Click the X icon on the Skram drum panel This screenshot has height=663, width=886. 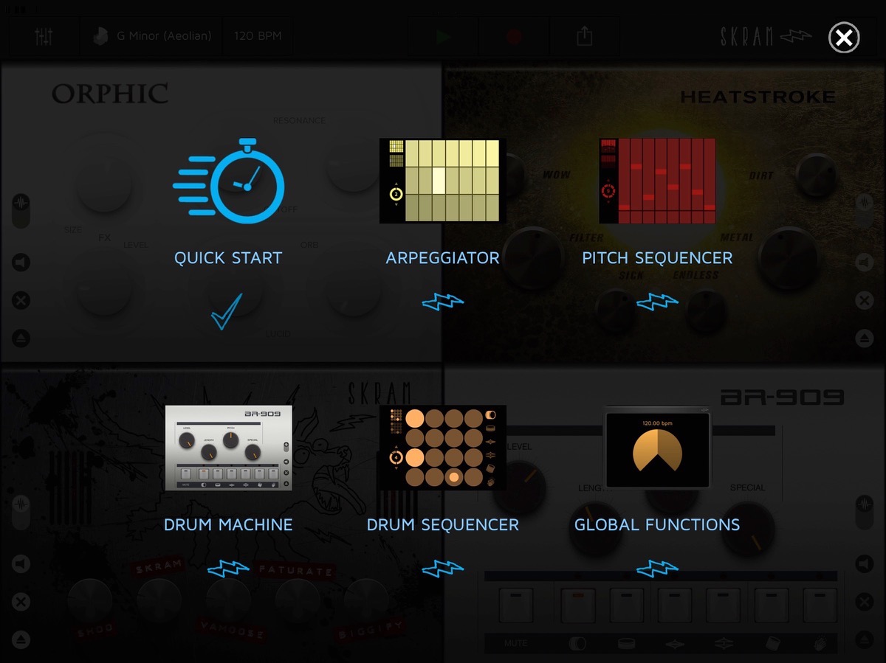tap(21, 603)
